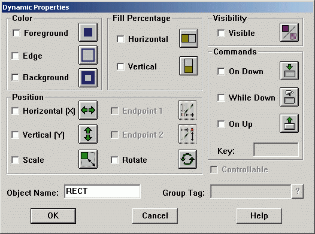Click the Vertical (Y) position arrows icon
The height and width of the screenshot is (234, 315).
(x=88, y=134)
